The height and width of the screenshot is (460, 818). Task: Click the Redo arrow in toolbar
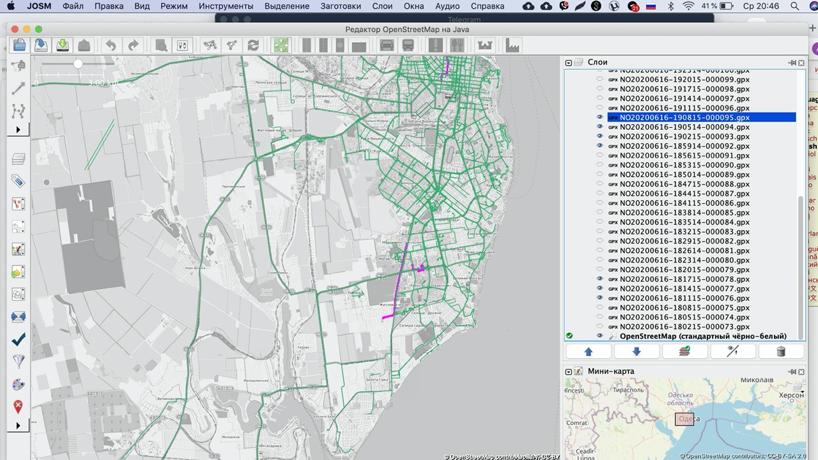click(133, 45)
